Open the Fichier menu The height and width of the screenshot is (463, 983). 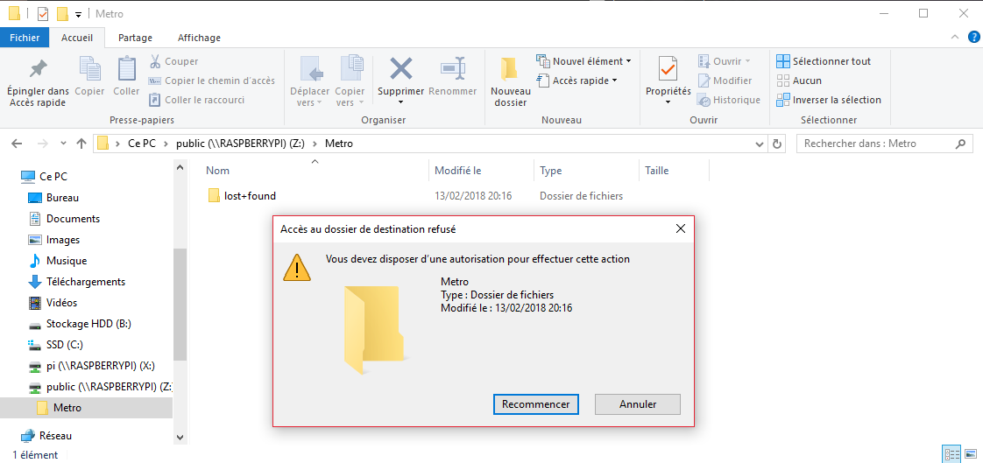click(x=25, y=38)
